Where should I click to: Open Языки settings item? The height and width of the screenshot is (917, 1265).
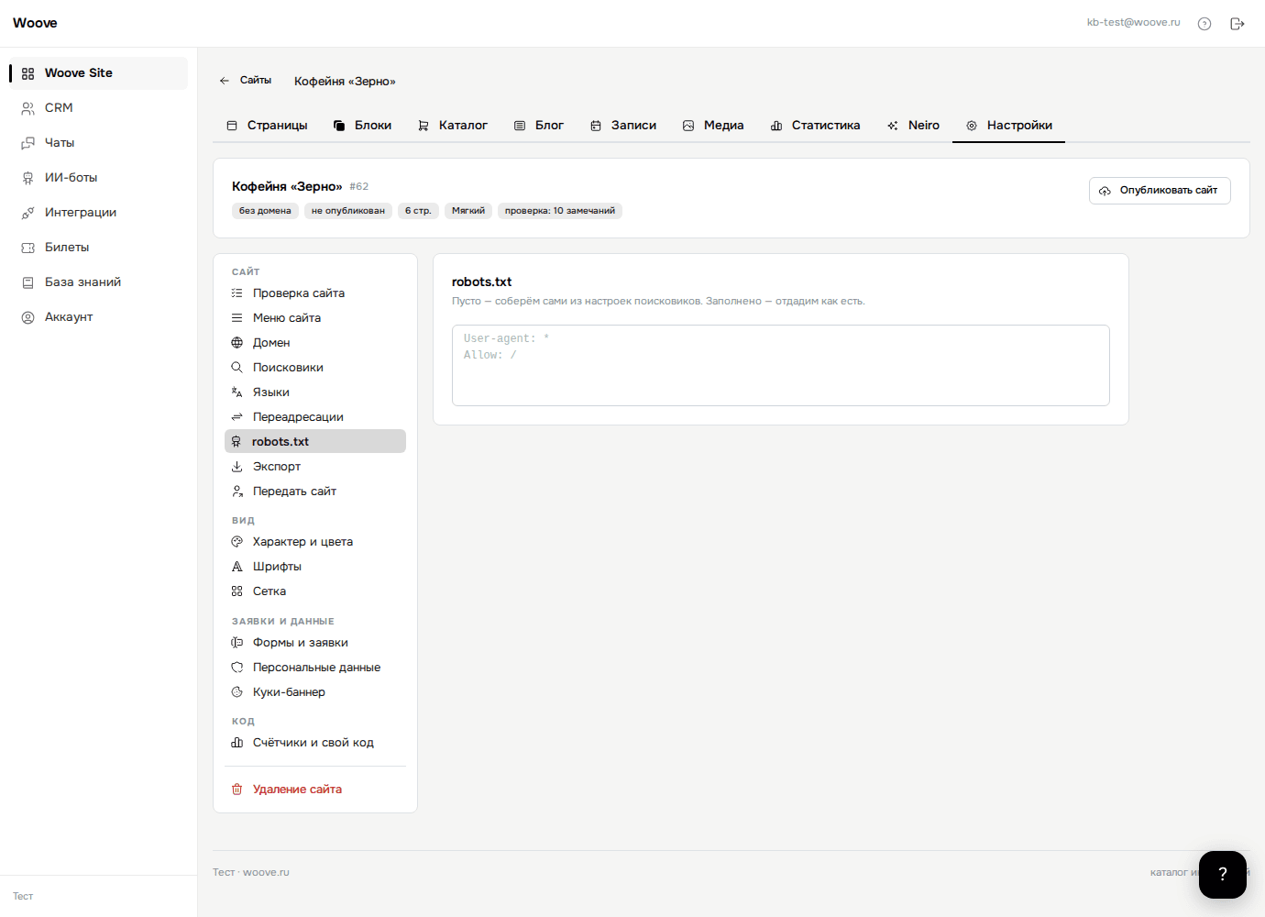(x=315, y=392)
